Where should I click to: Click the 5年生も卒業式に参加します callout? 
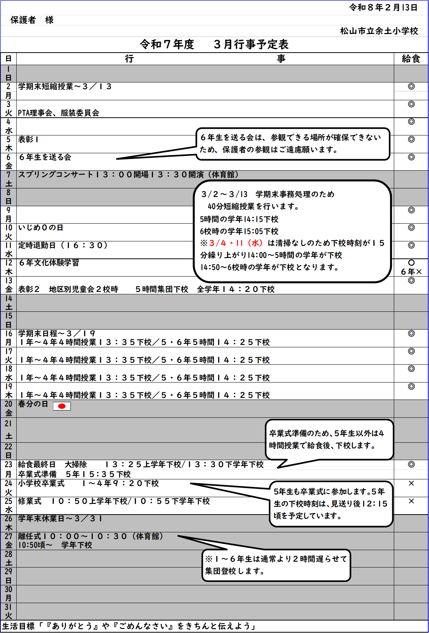[x=331, y=504]
